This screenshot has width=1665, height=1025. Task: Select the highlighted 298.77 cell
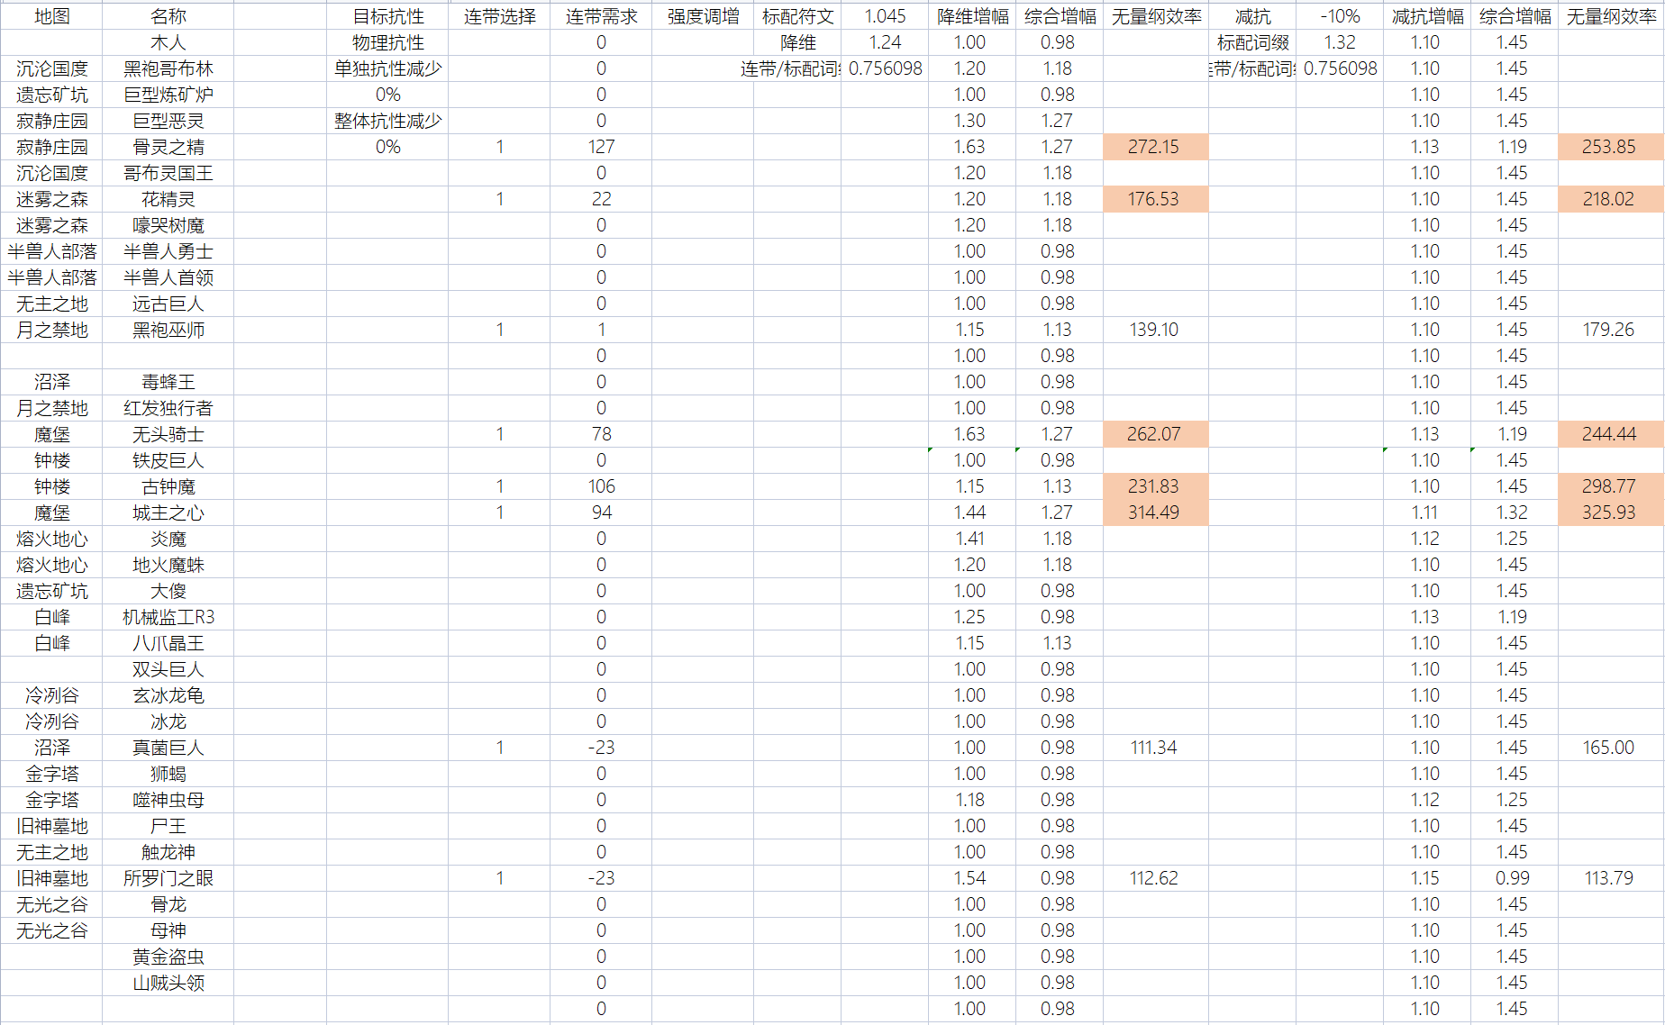pyautogui.click(x=1611, y=486)
